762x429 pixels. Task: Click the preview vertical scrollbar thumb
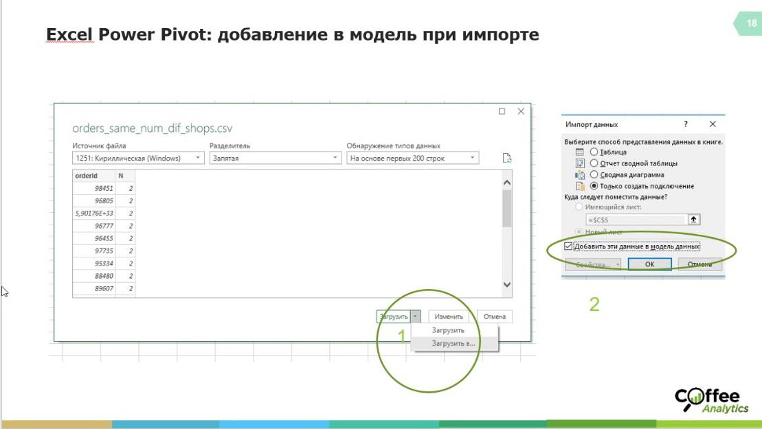tap(507, 208)
